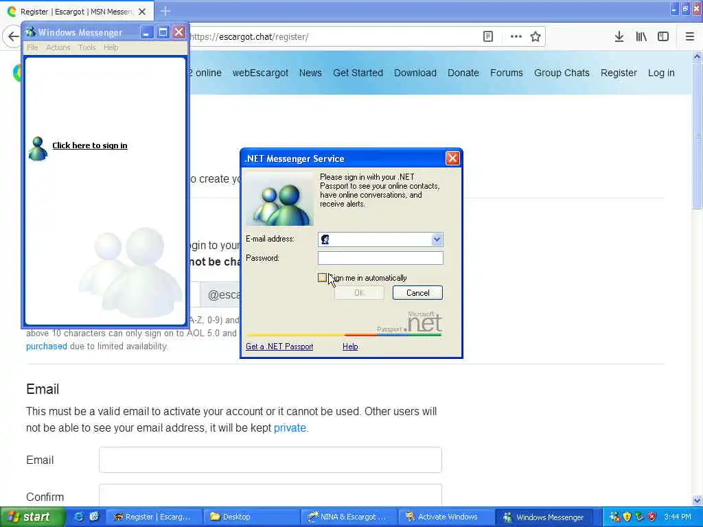The height and width of the screenshot is (527, 703).
Task: Expand the E-mail address dropdown arrow
Action: tap(437, 239)
